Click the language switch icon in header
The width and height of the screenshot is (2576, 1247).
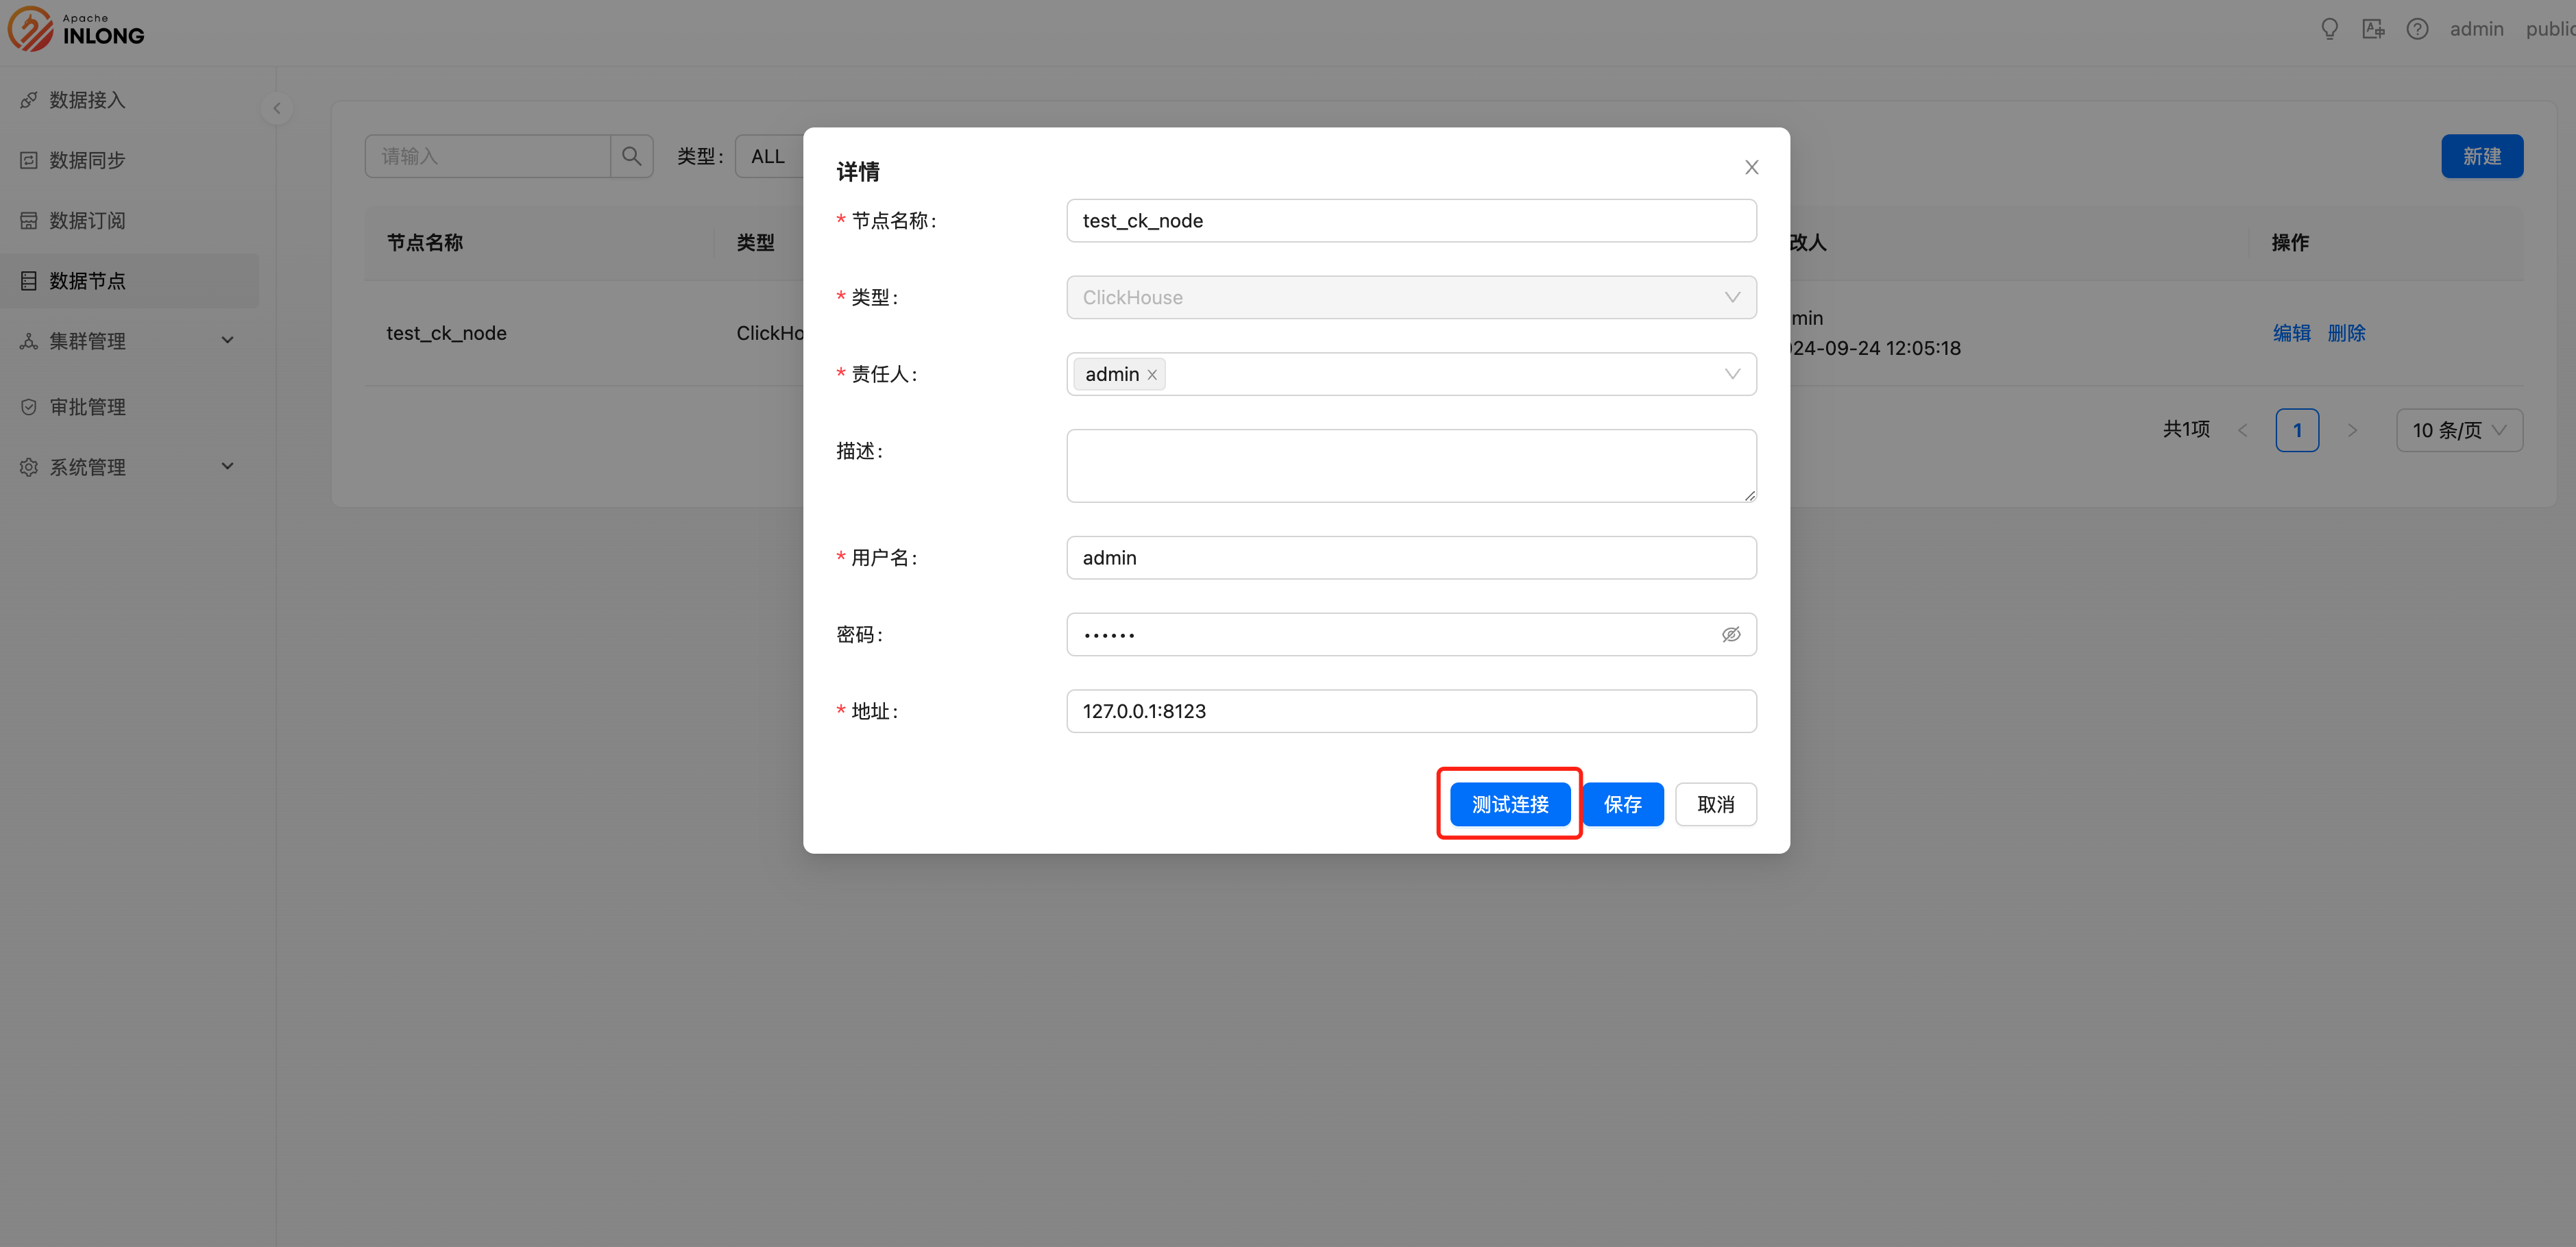[x=2374, y=28]
